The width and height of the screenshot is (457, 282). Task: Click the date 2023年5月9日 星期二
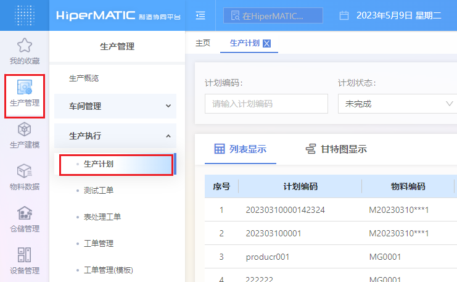[398, 15]
